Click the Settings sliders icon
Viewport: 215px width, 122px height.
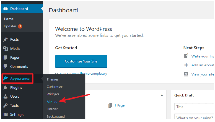pyautogui.click(x=6, y=114)
